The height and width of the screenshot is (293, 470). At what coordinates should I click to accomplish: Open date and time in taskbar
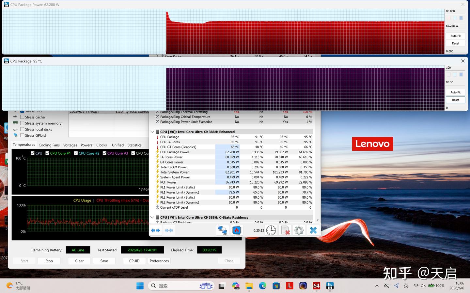457,286
